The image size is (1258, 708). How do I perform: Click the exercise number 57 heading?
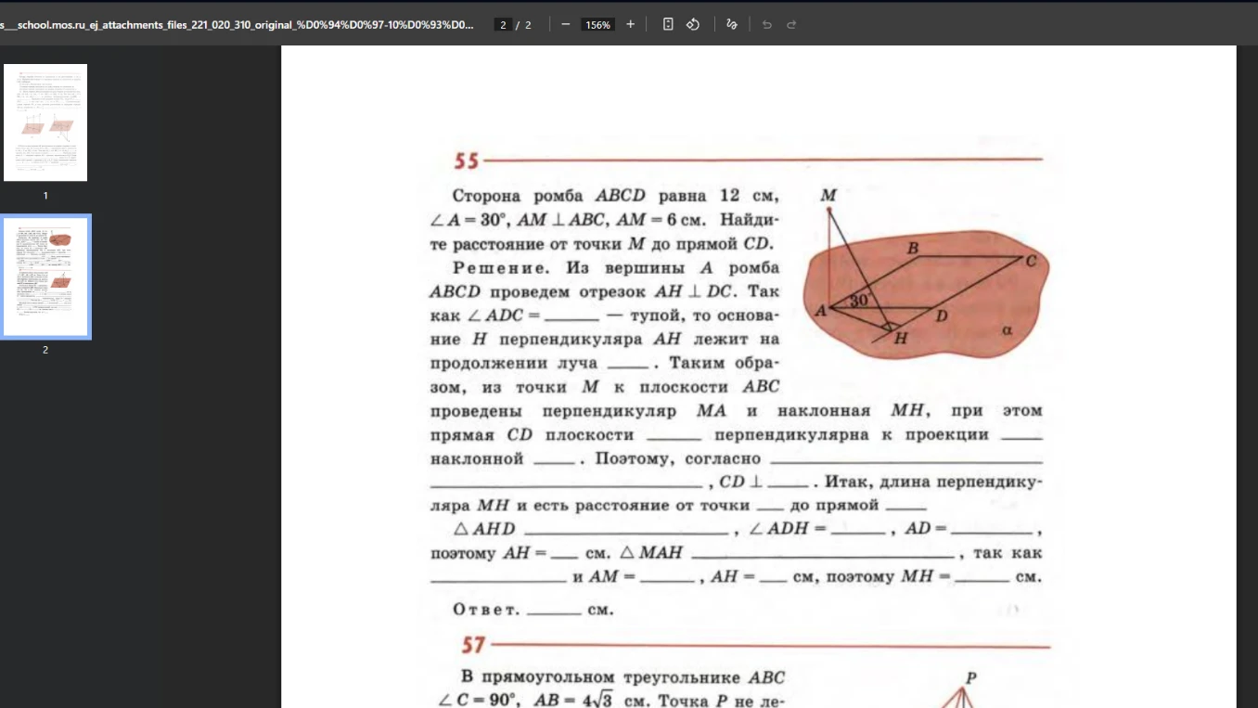pos(474,645)
